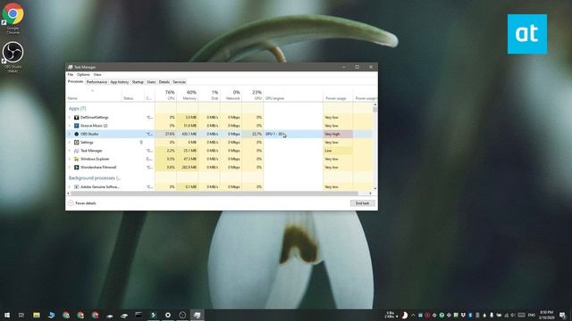
Task: Expand the Adobe Genuine Software process group
Action: coord(70,186)
